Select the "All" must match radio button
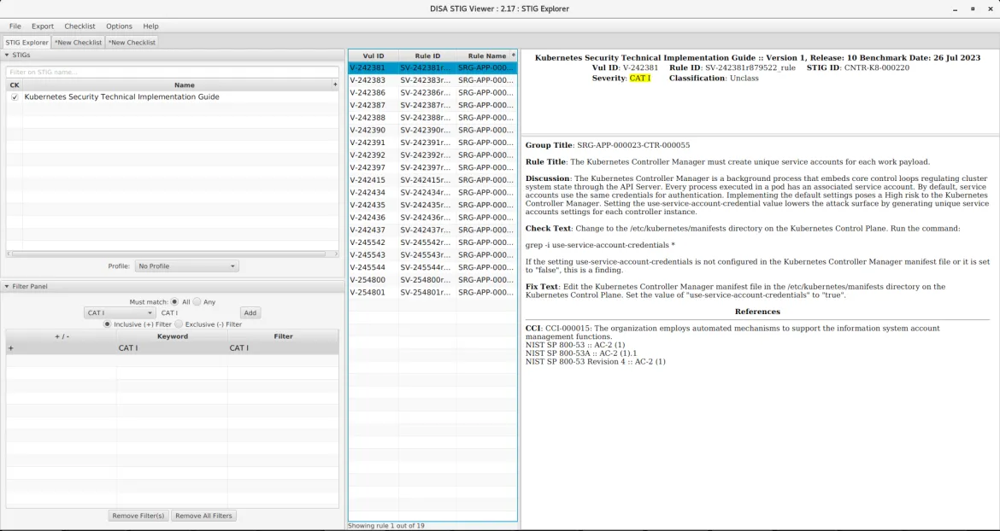 pyautogui.click(x=173, y=301)
